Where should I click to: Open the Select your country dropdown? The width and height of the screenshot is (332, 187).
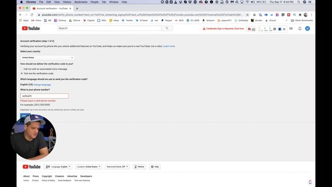tap(47, 58)
